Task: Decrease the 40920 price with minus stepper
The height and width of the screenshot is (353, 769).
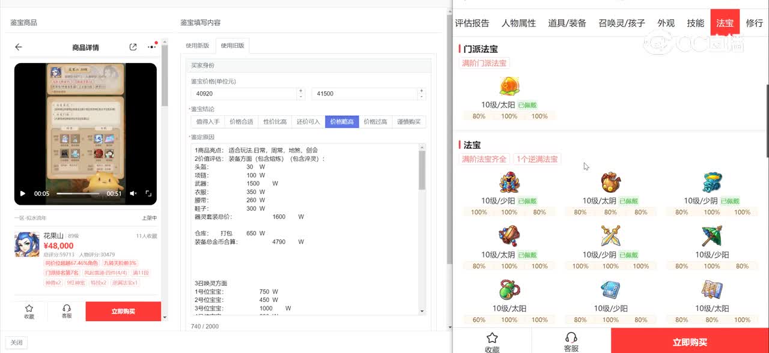Action: pos(301,97)
